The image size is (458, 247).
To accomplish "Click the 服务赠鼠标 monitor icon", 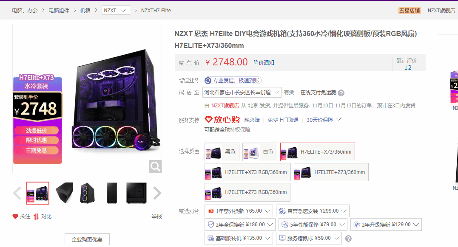I will click(282, 238).
